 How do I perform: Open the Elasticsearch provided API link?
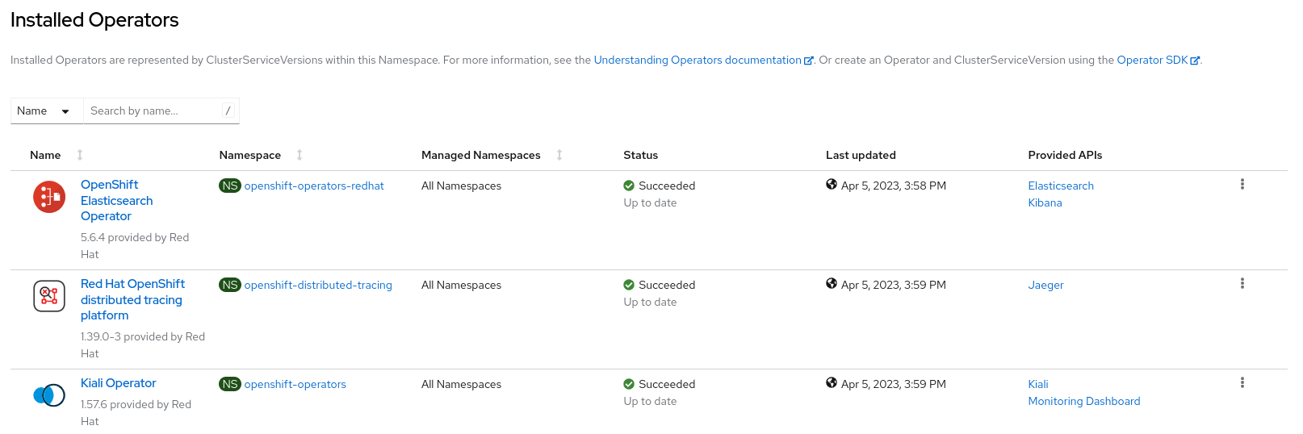point(1061,186)
